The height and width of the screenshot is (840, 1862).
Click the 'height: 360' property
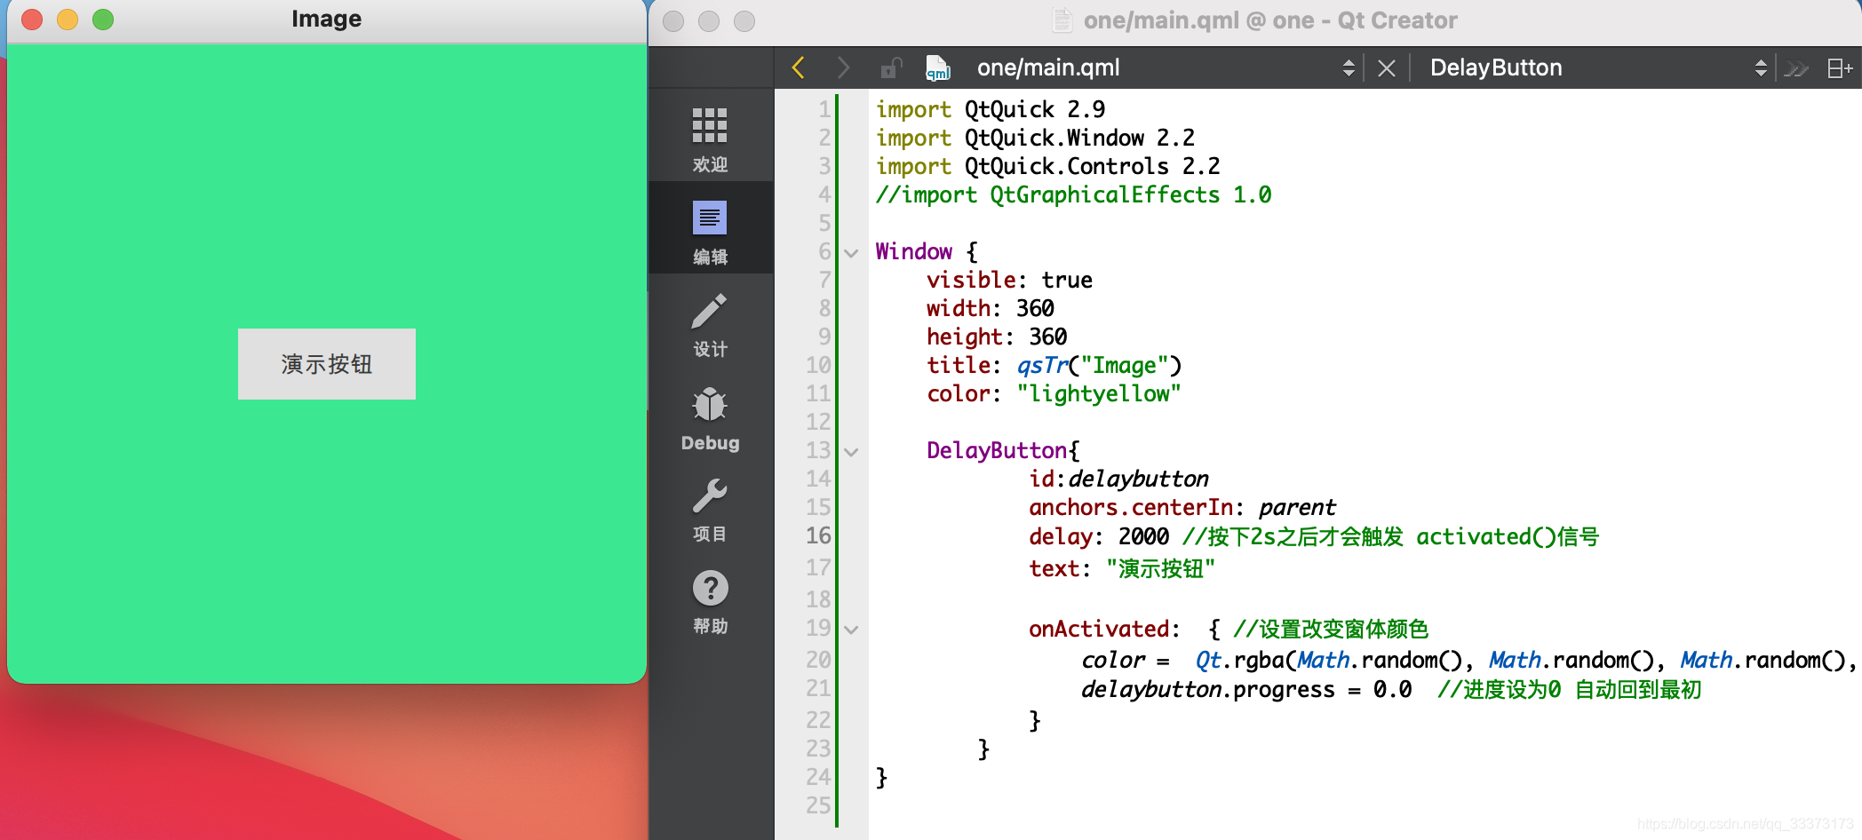[x=997, y=337]
